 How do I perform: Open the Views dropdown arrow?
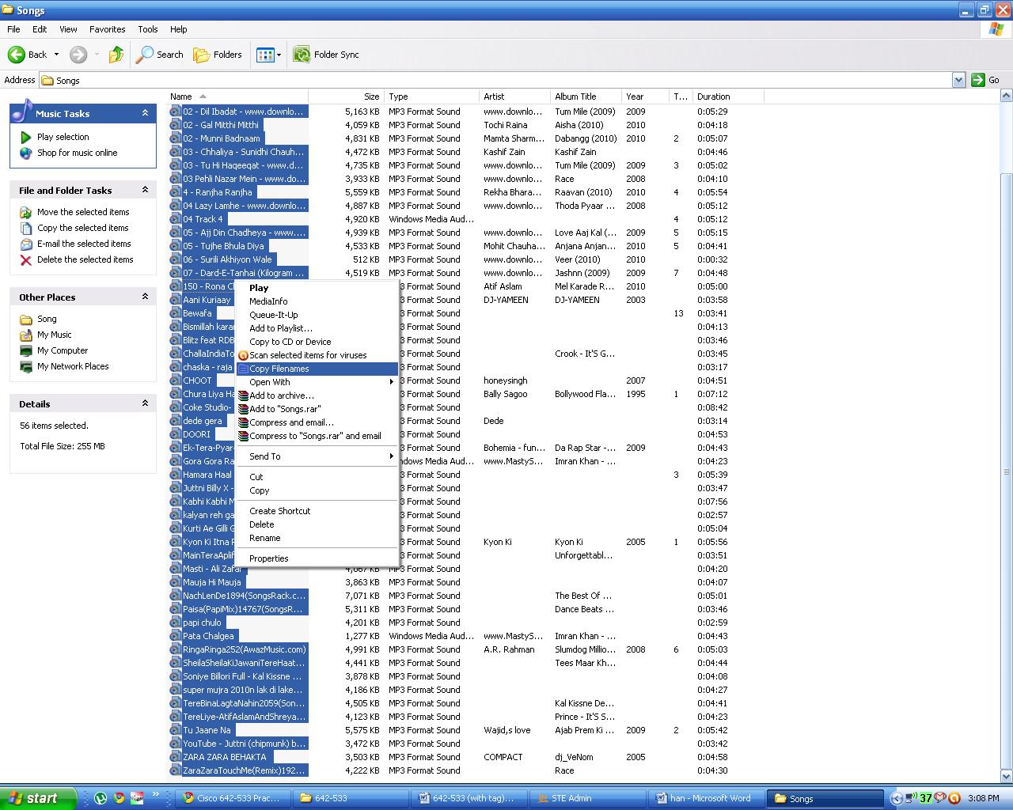click(x=279, y=55)
